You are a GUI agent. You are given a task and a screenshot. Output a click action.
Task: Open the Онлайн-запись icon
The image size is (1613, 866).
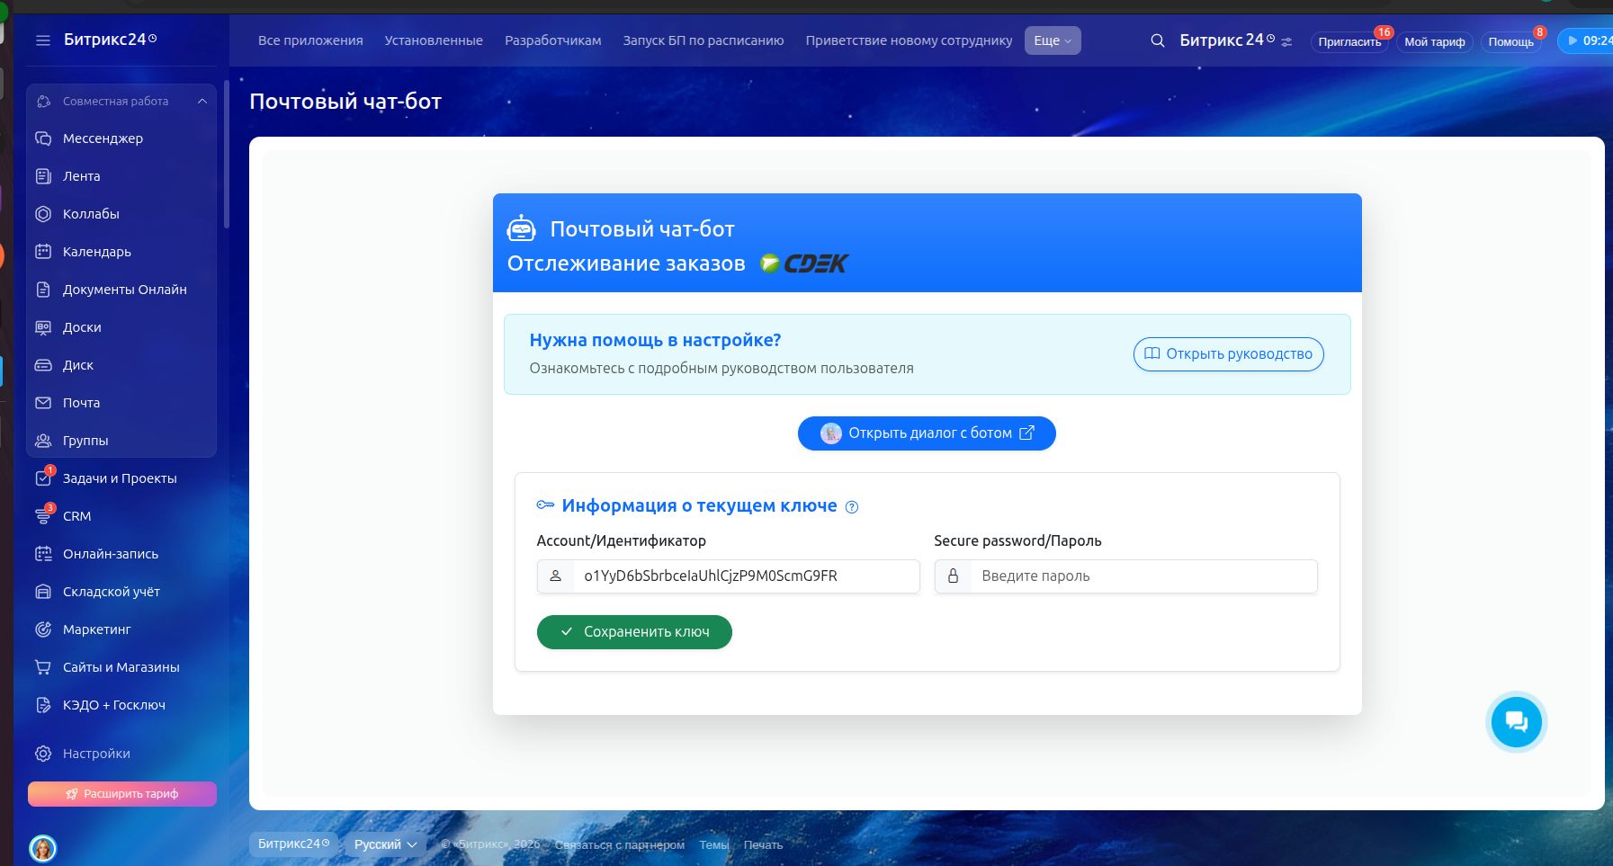43,554
